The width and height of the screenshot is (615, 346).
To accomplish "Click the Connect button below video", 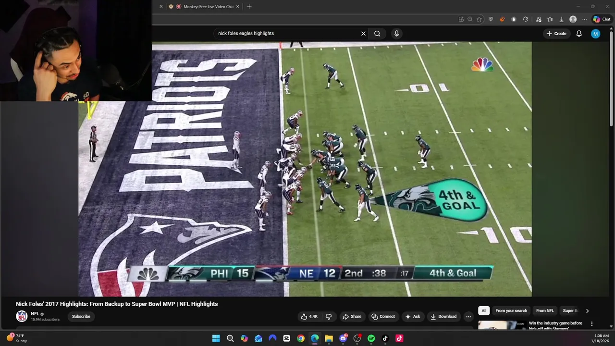I will [383, 316].
